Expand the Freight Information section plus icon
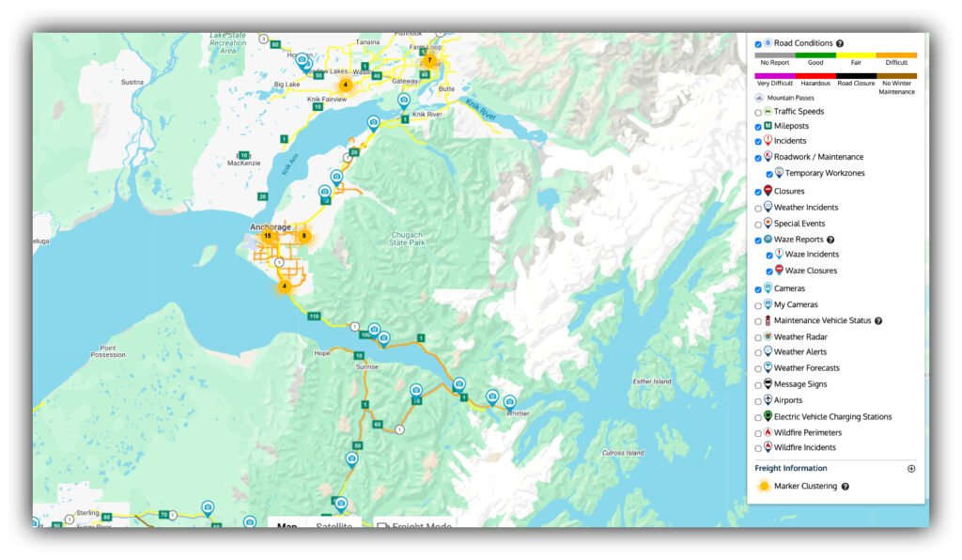The image size is (962, 560). pos(910,469)
